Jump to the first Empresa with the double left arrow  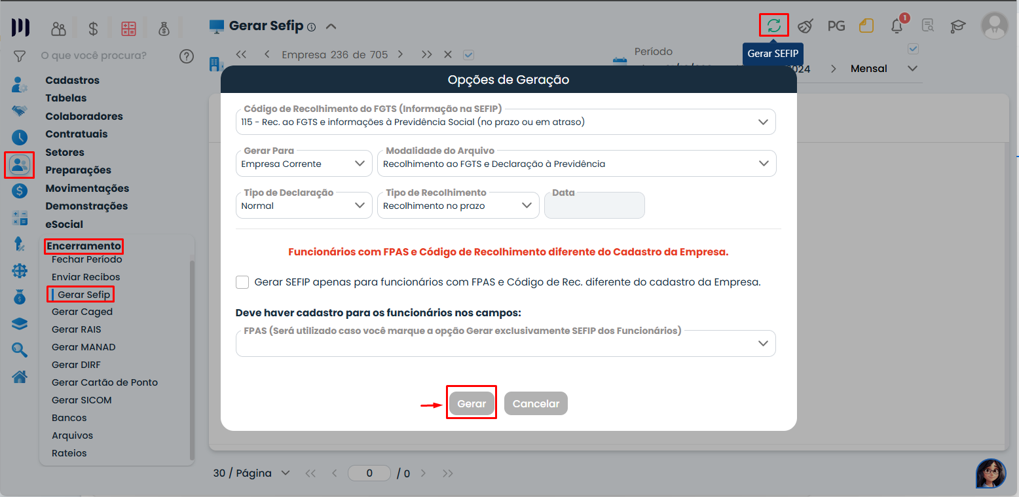[x=241, y=55]
